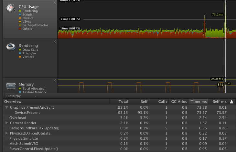Screen dimensions: 236x152
Task: Sort by the Self ms column header
Action: point(218,102)
